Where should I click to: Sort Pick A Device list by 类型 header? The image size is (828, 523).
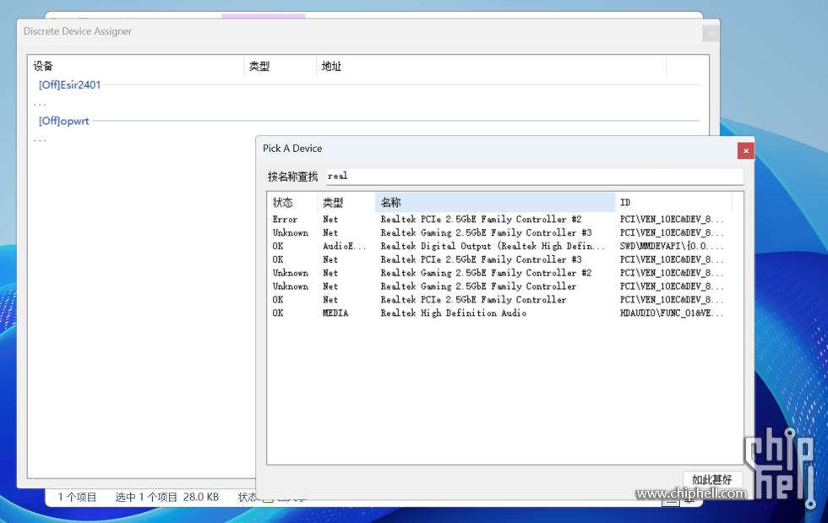[346, 202]
